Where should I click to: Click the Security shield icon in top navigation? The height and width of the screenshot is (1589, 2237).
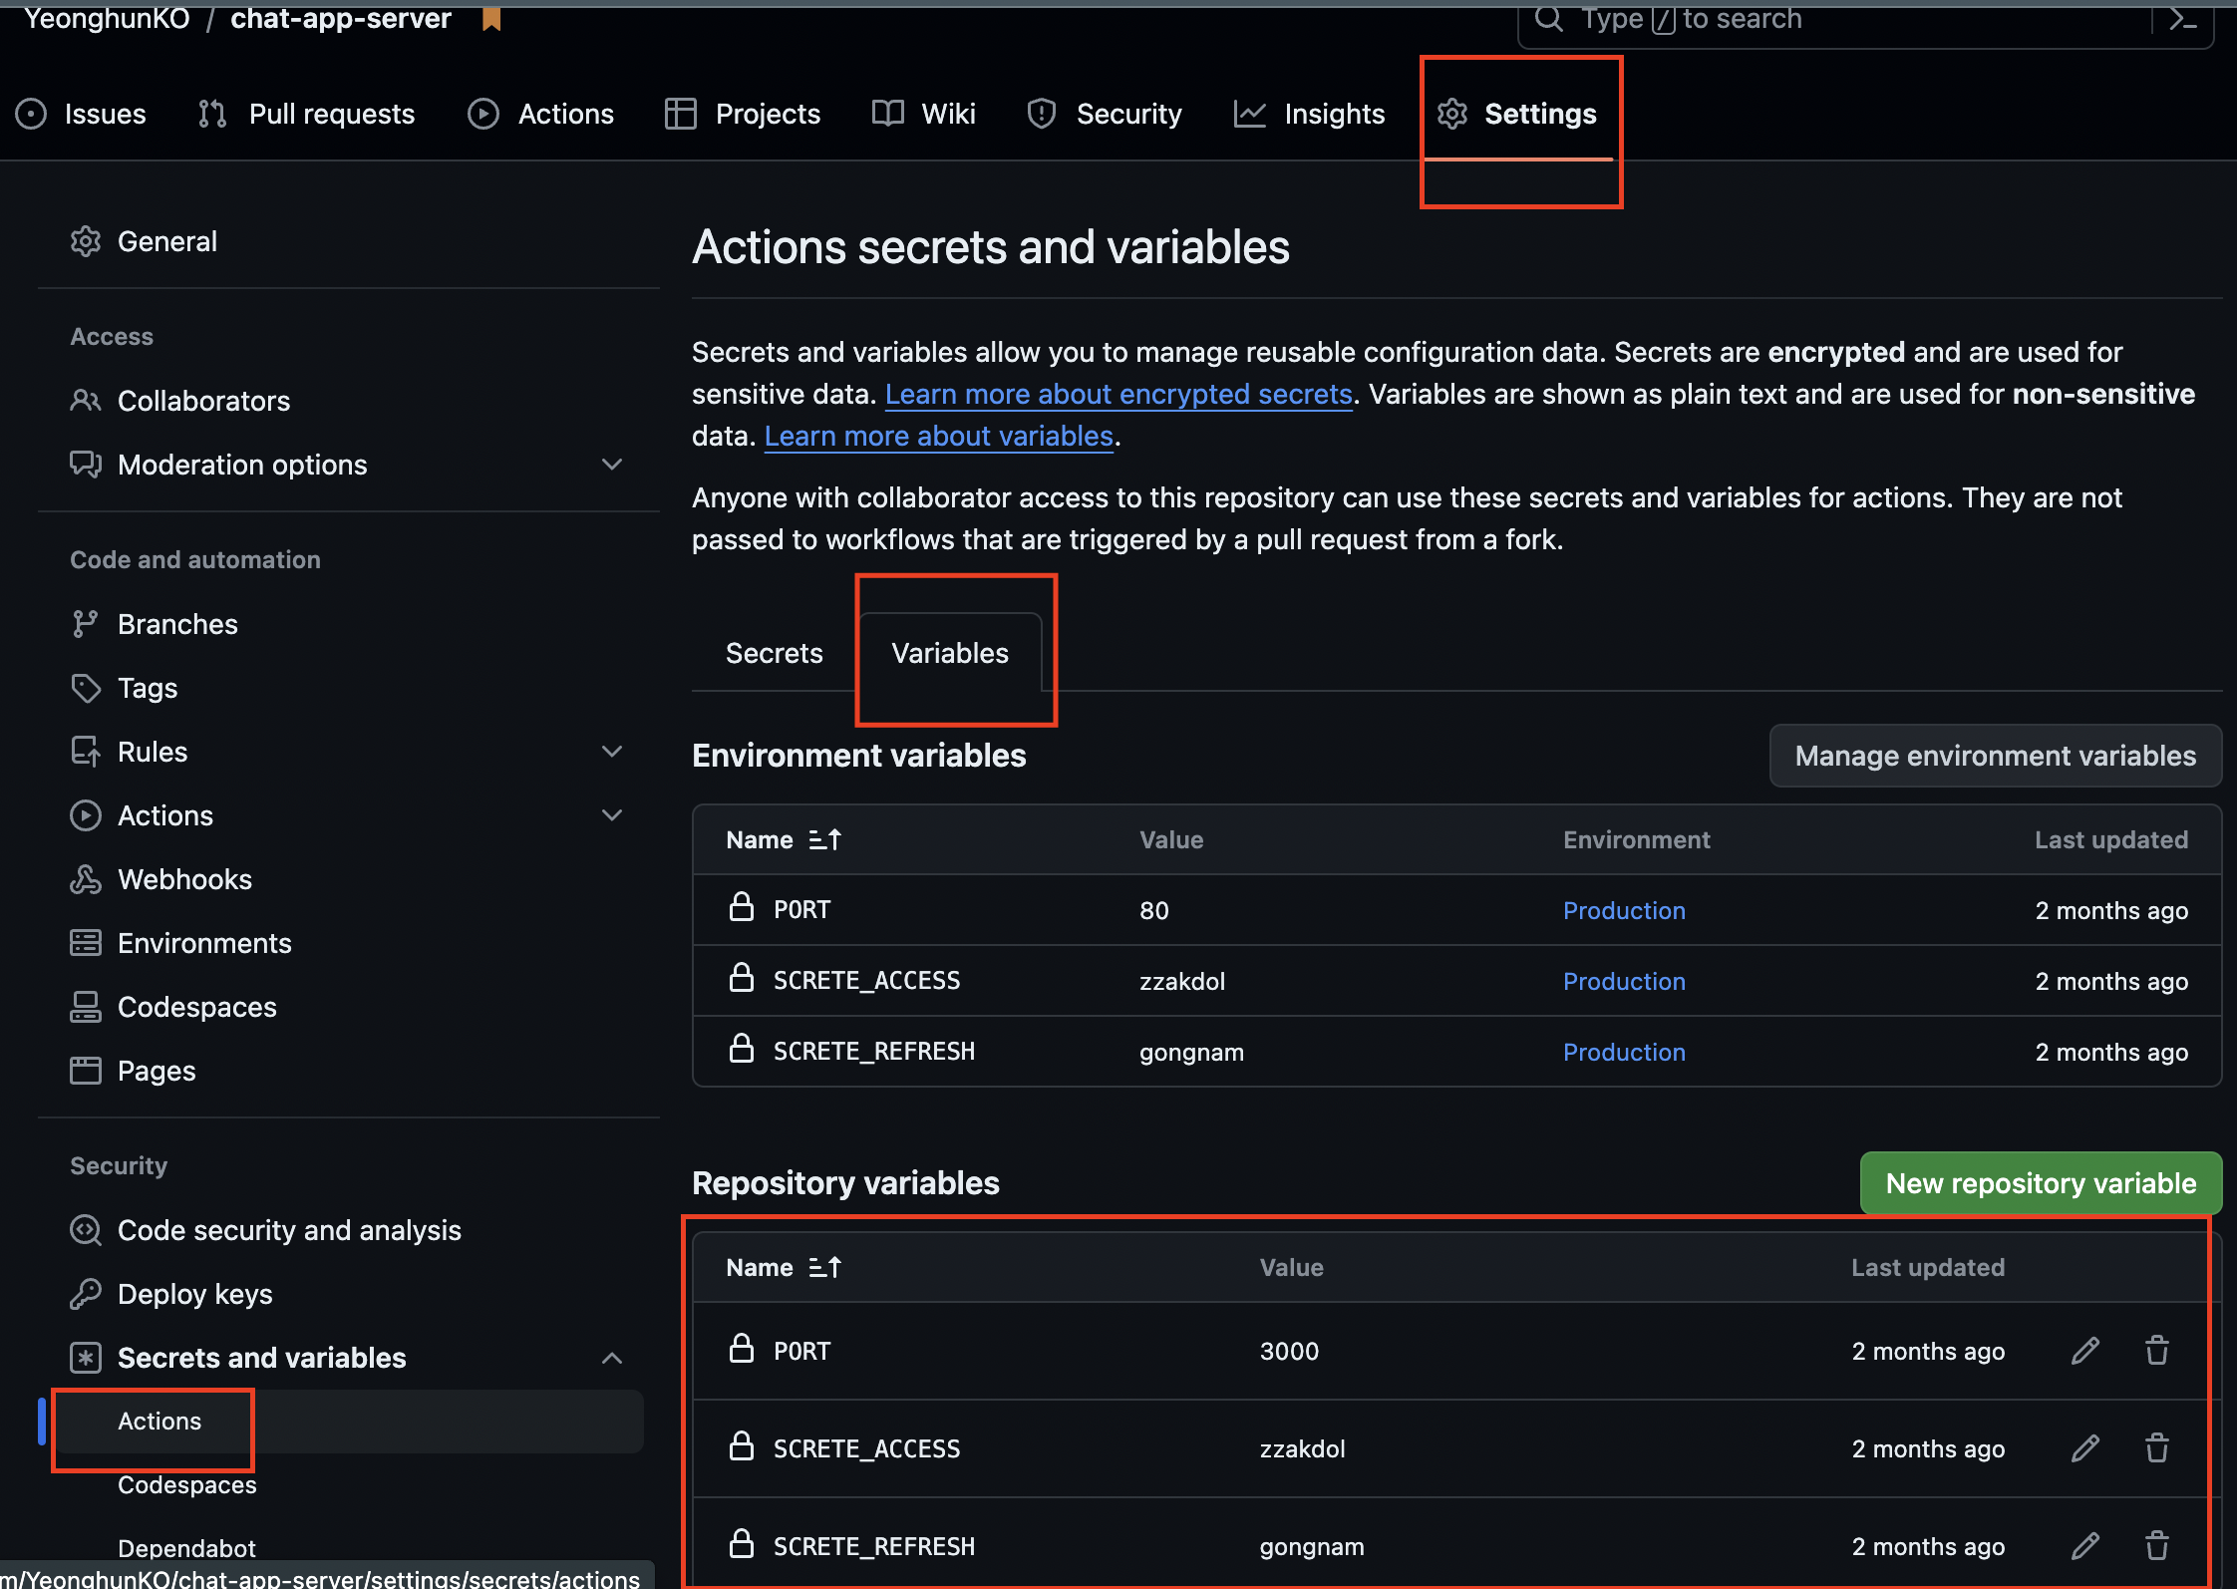pos(1042,114)
